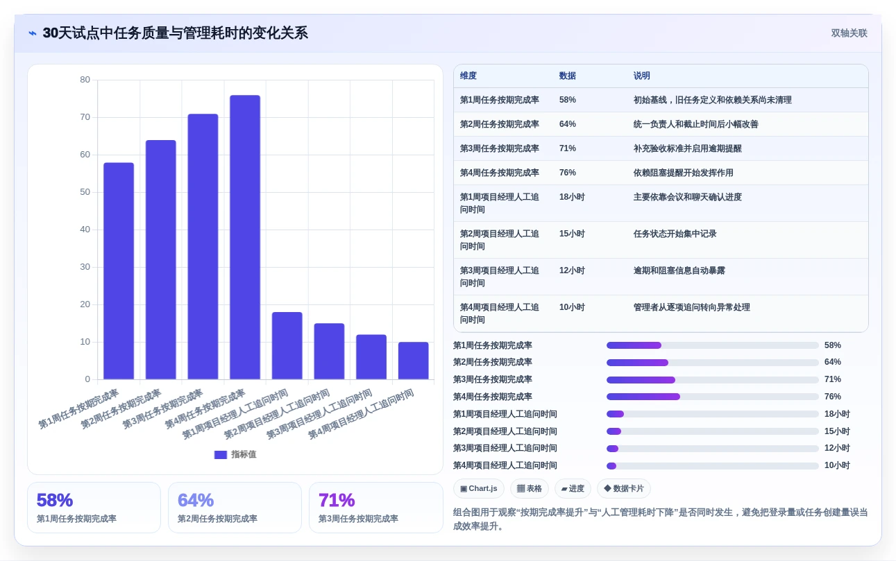Screen dimensions: 896x561
Task: Click the chart bar valued 15
Action: pyautogui.click(x=329, y=352)
